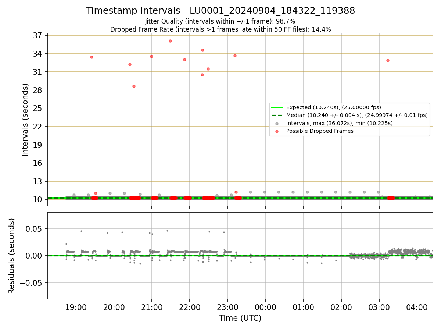Screen dimensions: 441x331
Task: Select legend text 'Possible Dropped Frames'
Action: pos(320,131)
